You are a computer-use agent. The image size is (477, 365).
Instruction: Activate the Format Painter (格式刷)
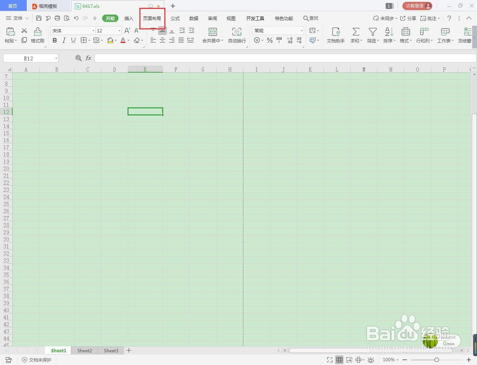click(37, 35)
